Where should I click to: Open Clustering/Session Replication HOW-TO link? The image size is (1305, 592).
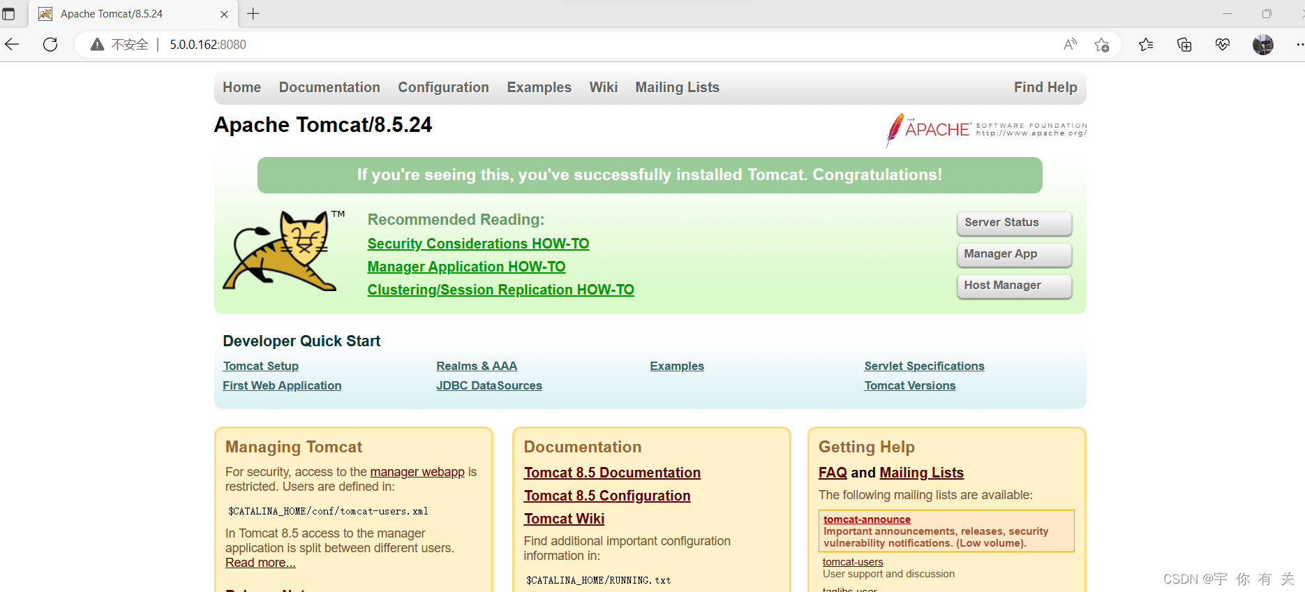click(x=501, y=290)
